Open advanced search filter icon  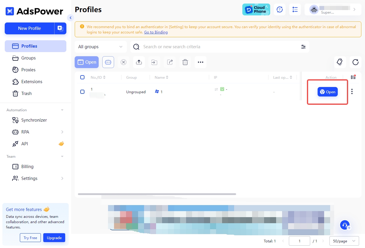coord(303,47)
